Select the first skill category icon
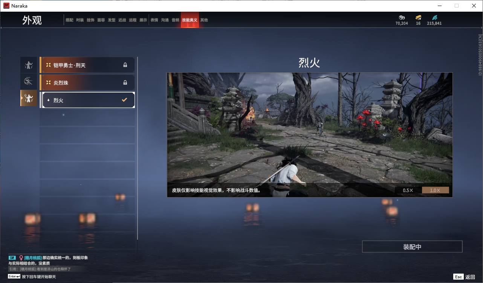 (29, 65)
